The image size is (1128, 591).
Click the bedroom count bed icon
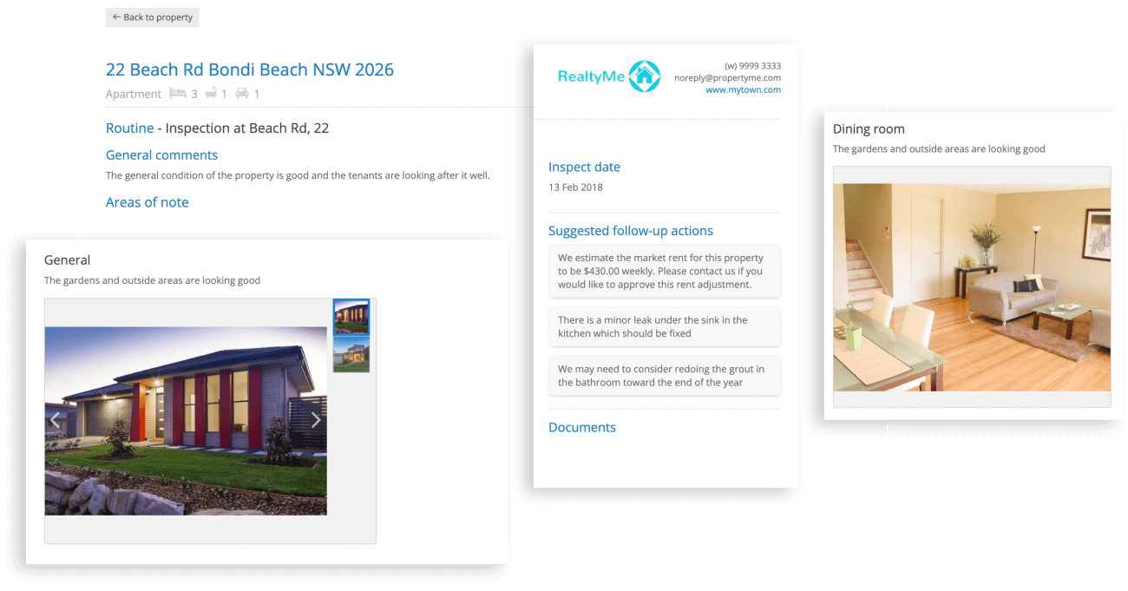[x=178, y=93]
